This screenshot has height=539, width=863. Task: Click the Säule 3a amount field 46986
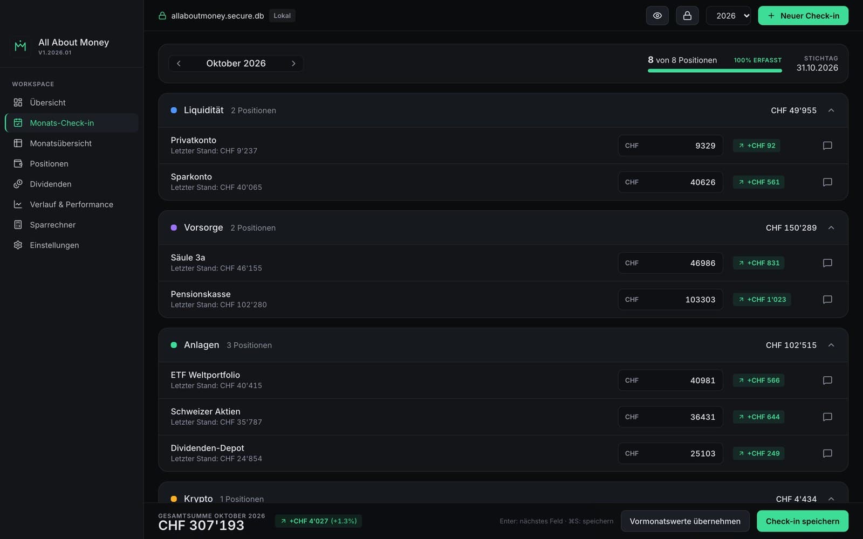pos(670,263)
